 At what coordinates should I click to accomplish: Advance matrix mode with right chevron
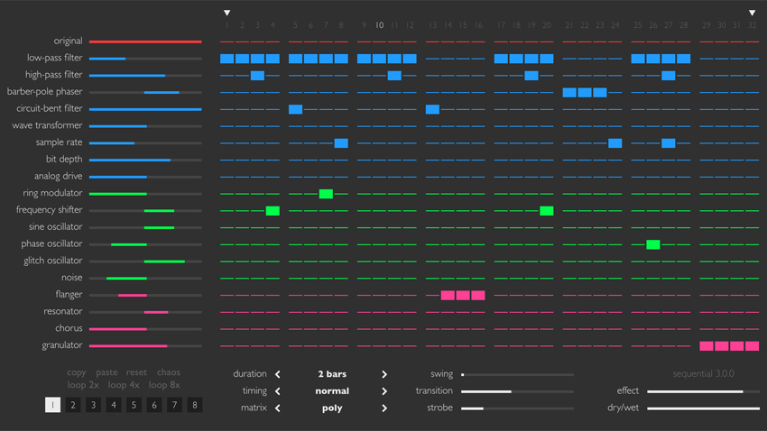pyautogui.click(x=384, y=408)
